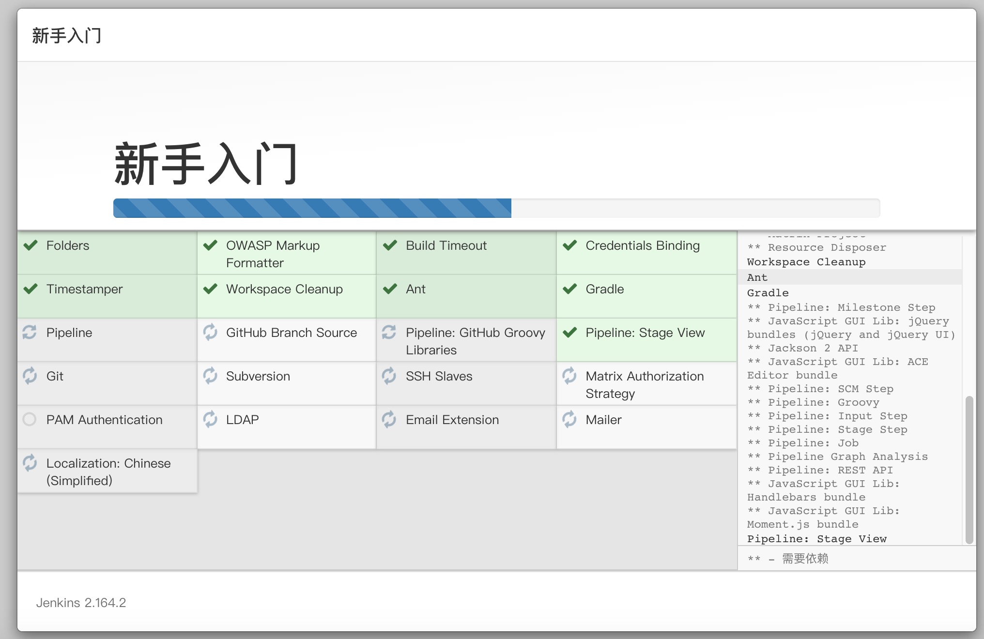Select the Localization: Chinese (Simplified) label
Viewport: 984px width, 639px height.
point(108,472)
